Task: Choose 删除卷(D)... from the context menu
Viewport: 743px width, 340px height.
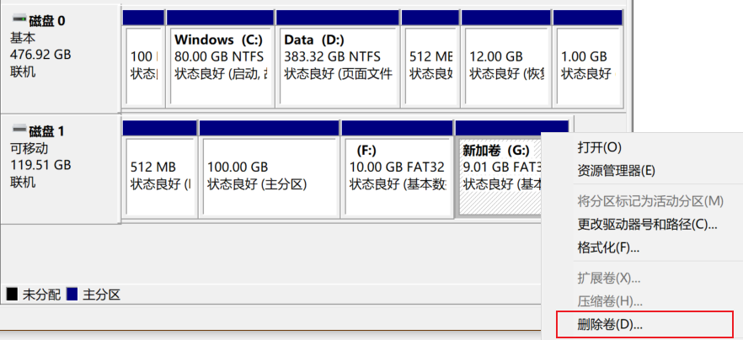Action: (610, 323)
